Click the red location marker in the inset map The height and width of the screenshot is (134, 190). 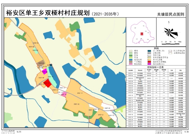pos(142,34)
